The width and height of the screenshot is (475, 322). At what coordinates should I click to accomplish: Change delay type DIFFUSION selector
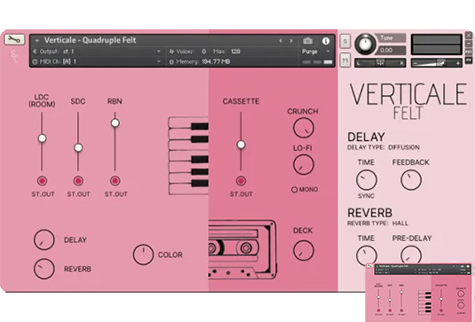tap(404, 147)
